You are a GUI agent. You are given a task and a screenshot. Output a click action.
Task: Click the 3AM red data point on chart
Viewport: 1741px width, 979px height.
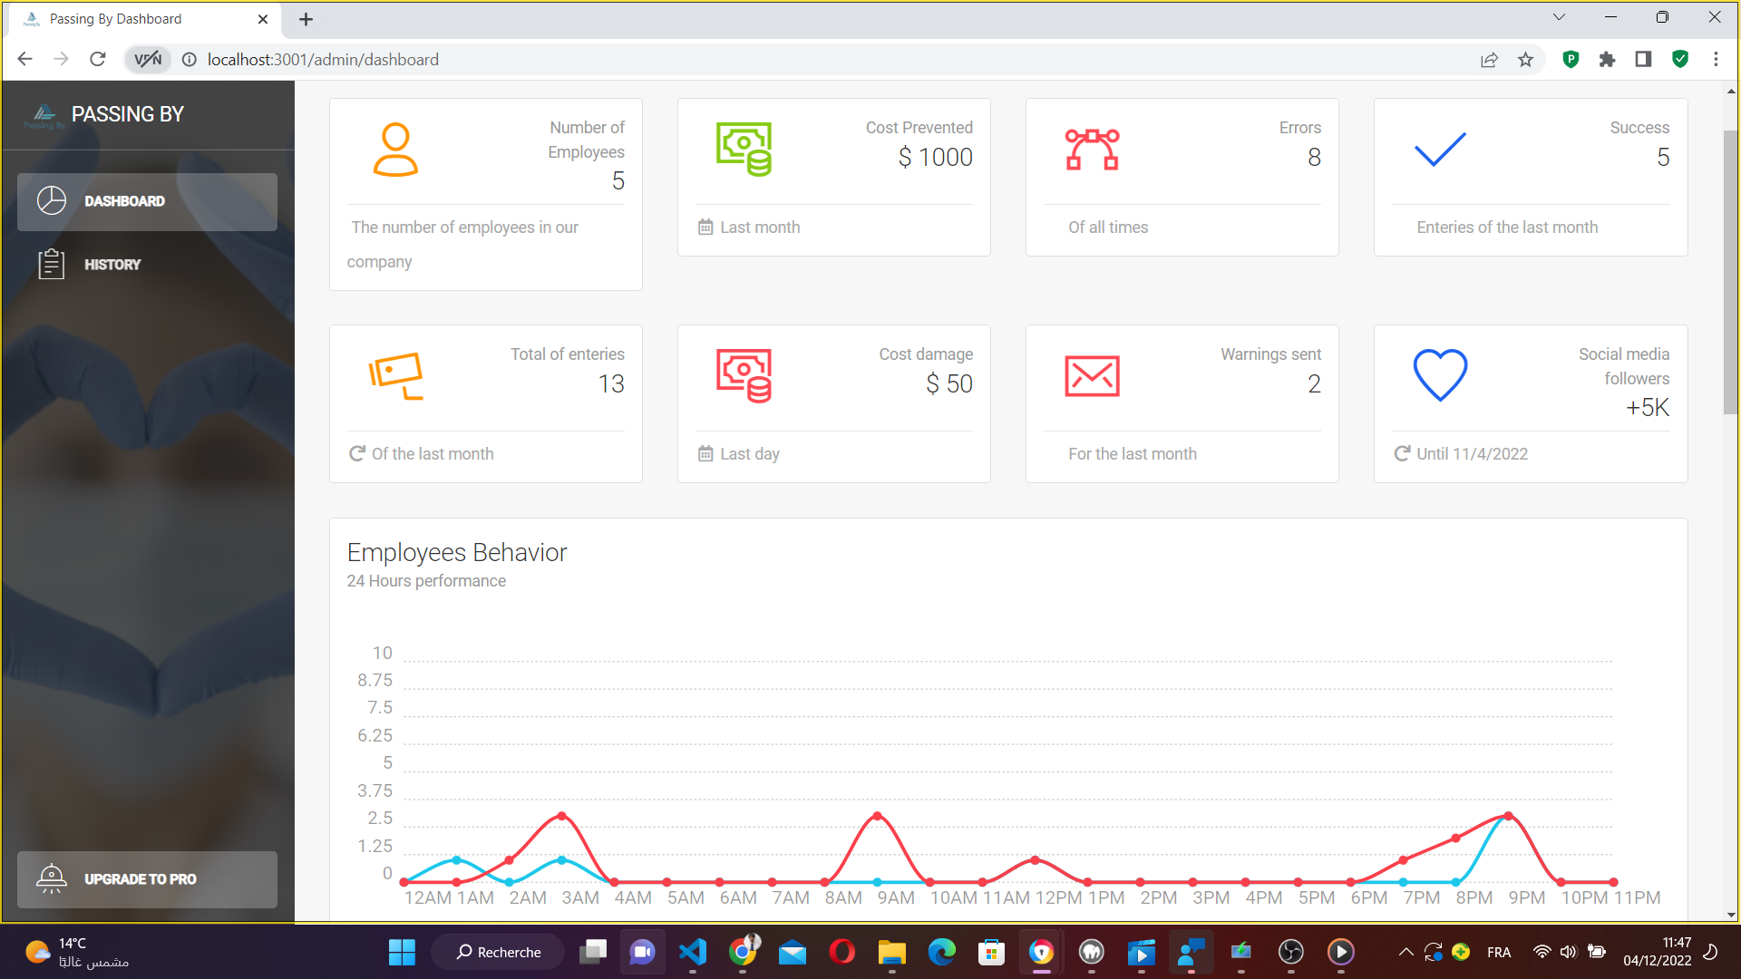tap(562, 816)
